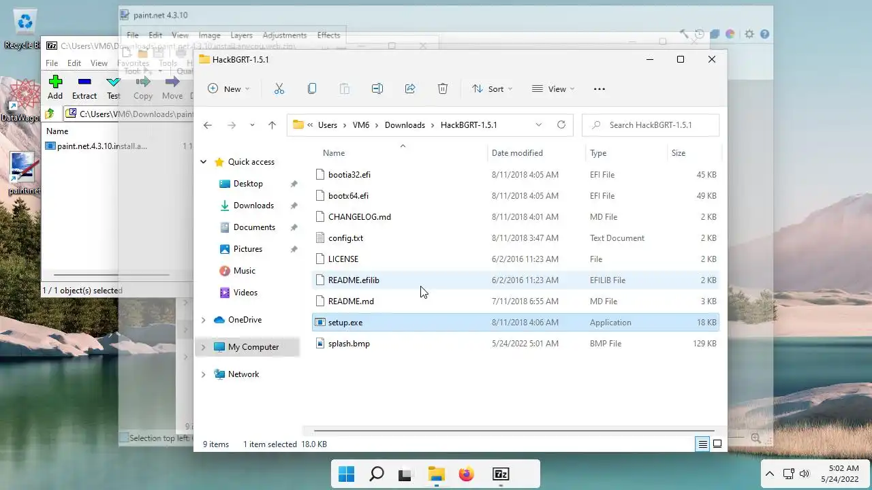This screenshot has width=872, height=490.
Task: Click the horizontal scrollbar in Explorer
Action: [514, 431]
